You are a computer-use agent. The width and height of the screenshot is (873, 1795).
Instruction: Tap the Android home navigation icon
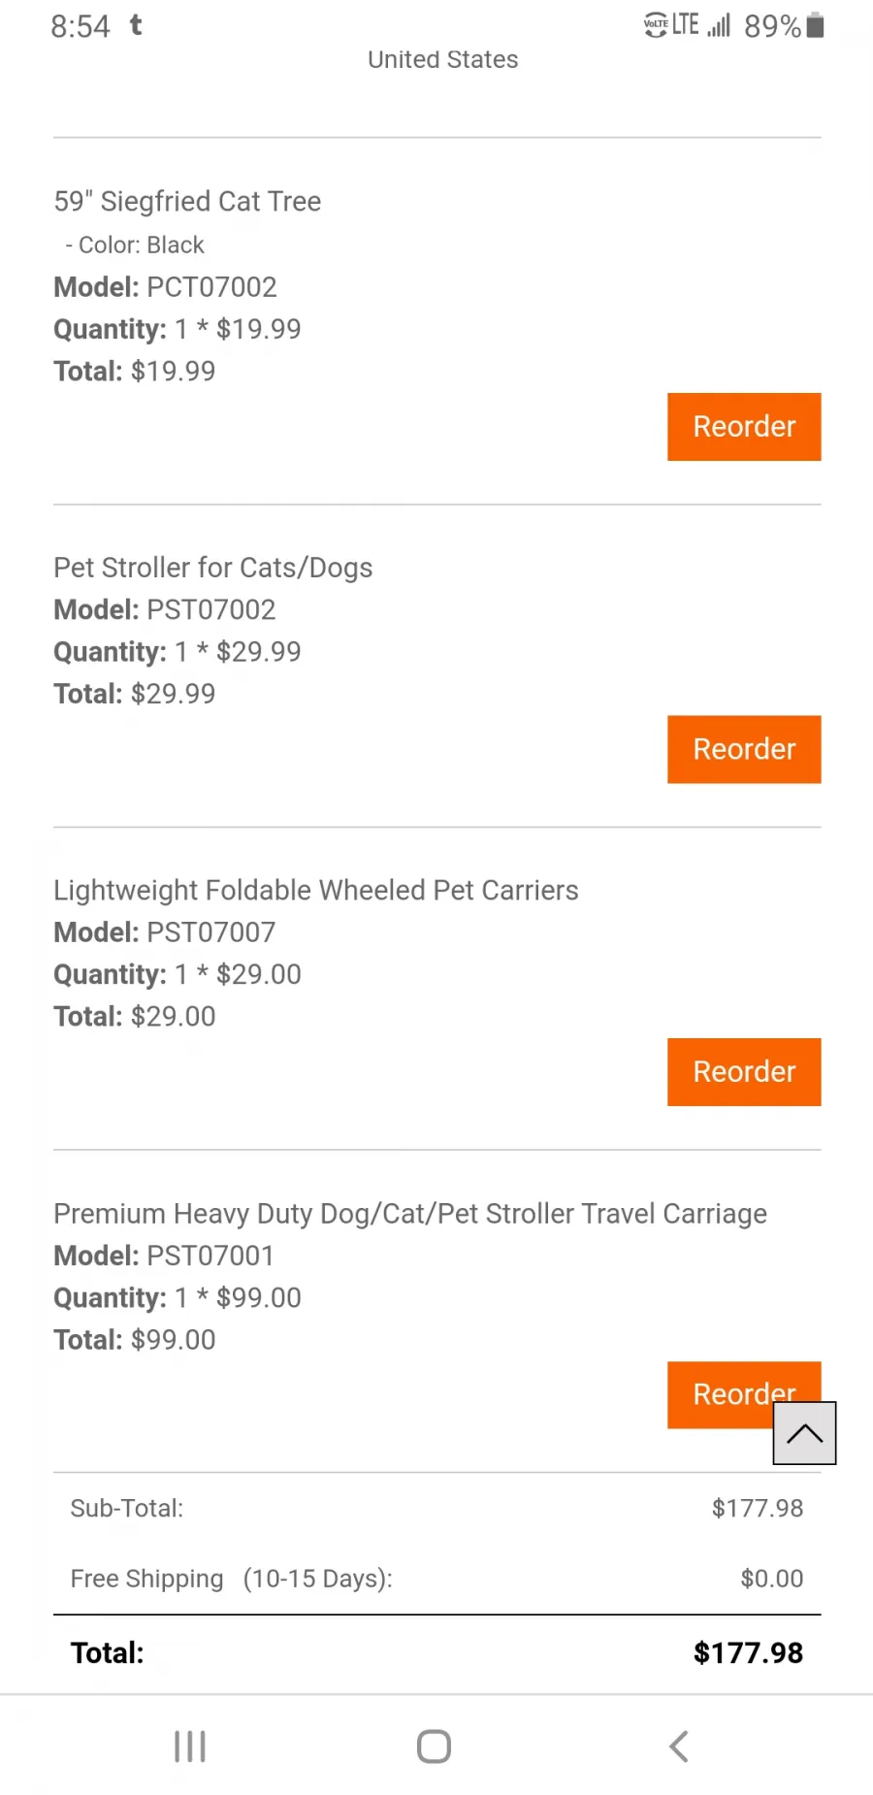434,1746
